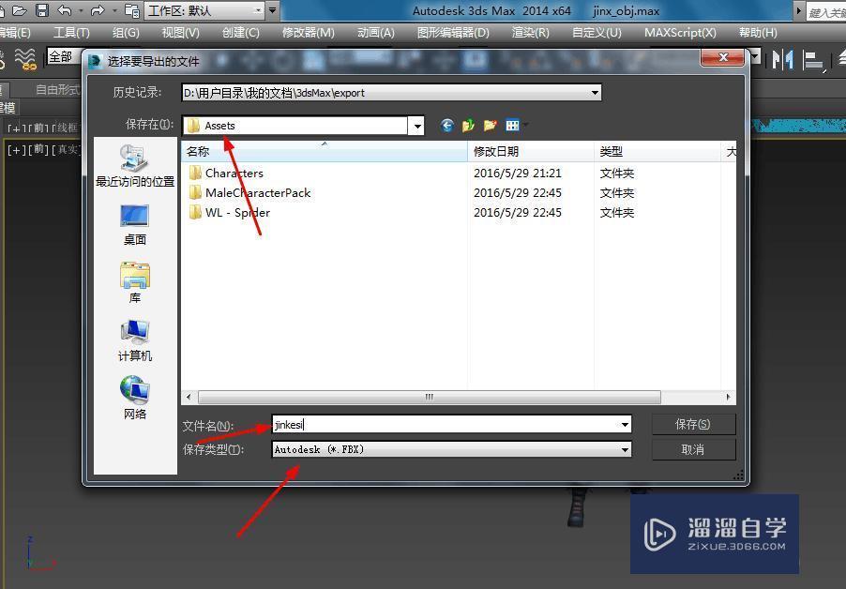The image size is (846, 589).
Task: Click the 2016/5/29 21:21 date cell
Action: (518, 174)
